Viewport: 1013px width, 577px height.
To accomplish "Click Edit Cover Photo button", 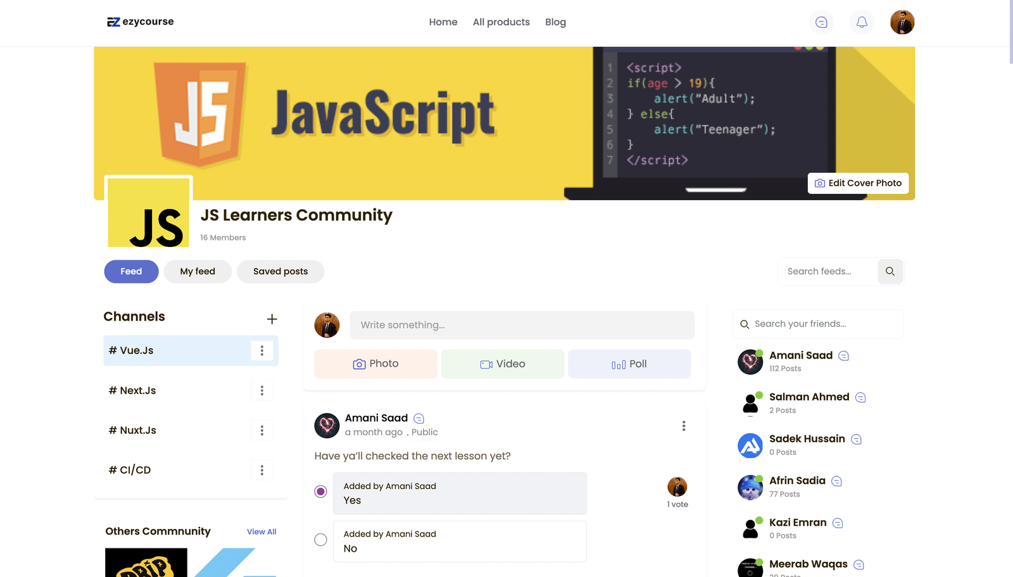I will [x=858, y=183].
